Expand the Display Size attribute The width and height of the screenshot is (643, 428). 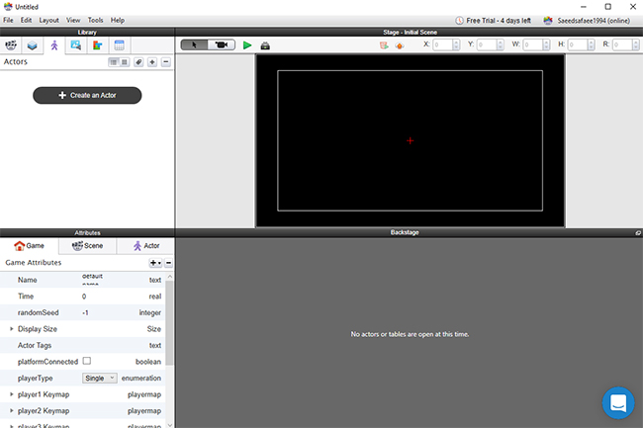point(12,329)
